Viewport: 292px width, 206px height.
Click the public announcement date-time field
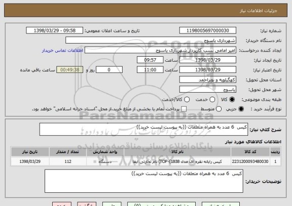55,30
